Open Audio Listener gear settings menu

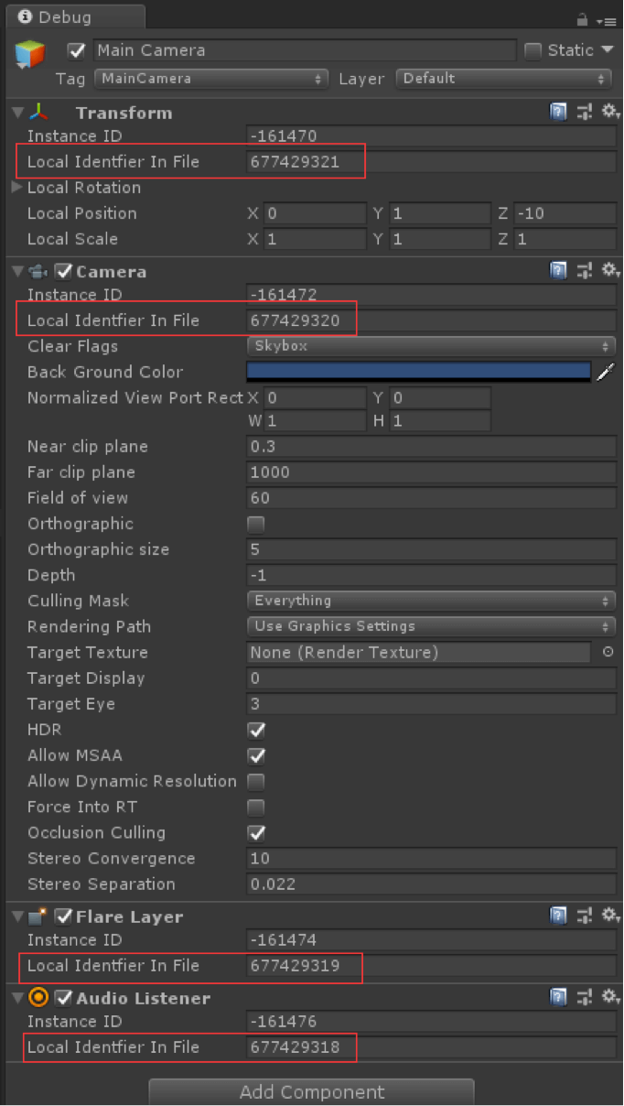[x=608, y=997]
